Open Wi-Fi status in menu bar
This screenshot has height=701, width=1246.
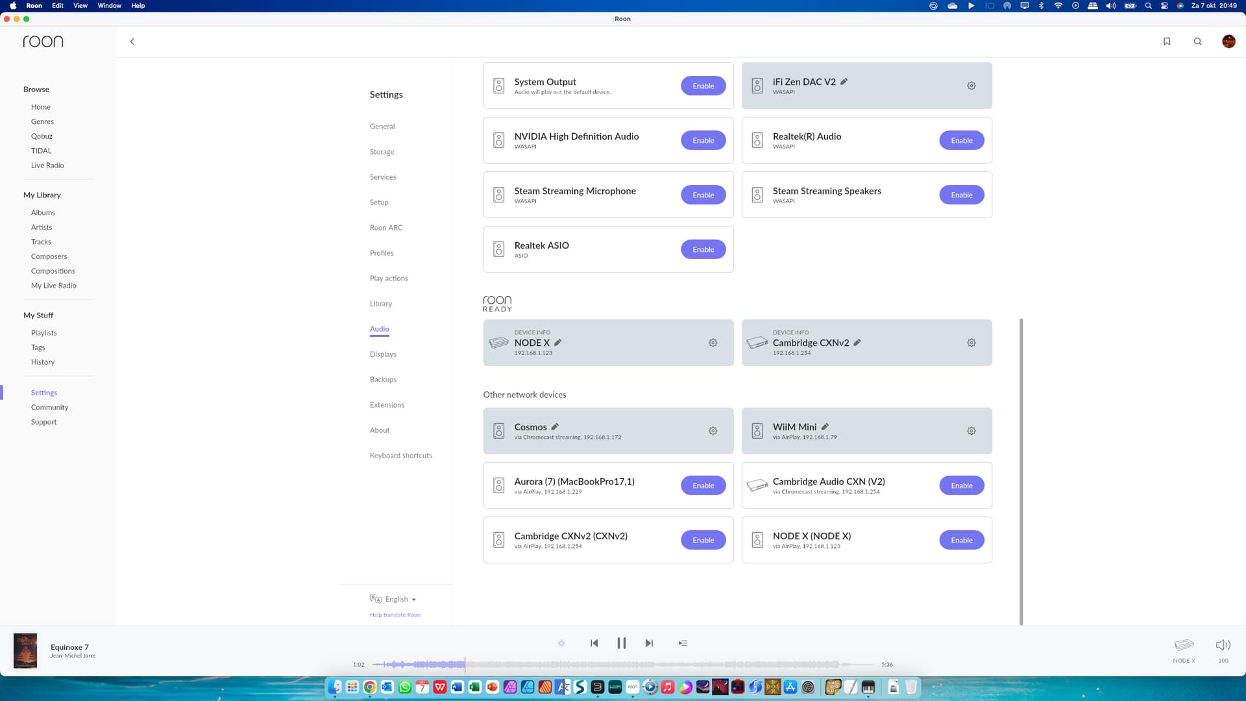pos(1058,6)
